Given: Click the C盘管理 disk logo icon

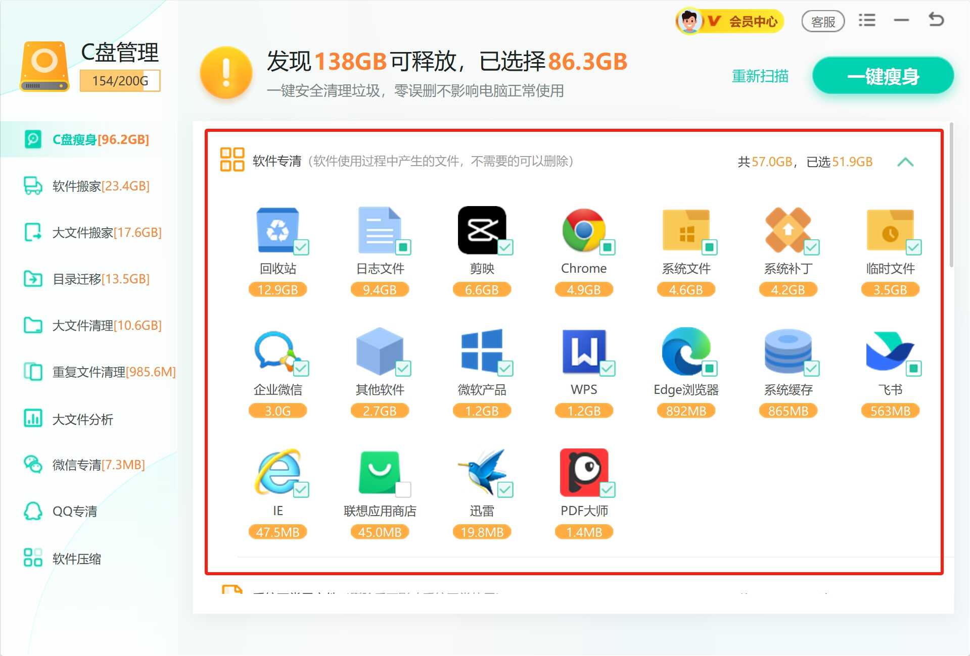Looking at the screenshot, I should [x=44, y=67].
